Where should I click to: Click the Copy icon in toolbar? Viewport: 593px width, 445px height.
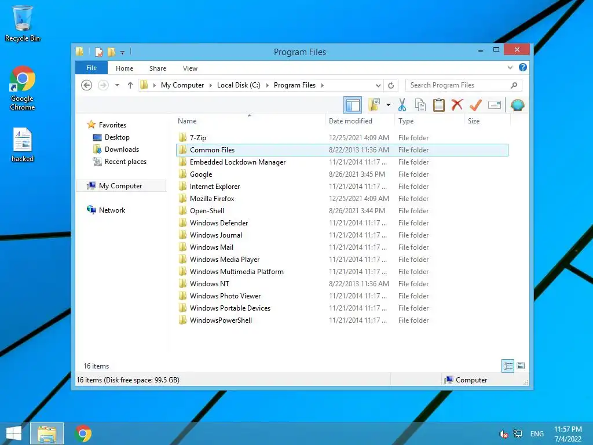[x=420, y=105]
